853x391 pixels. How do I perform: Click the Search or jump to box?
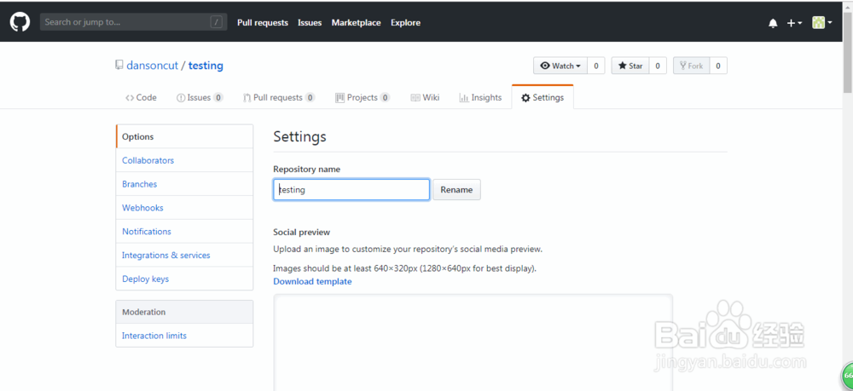coord(134,22)
